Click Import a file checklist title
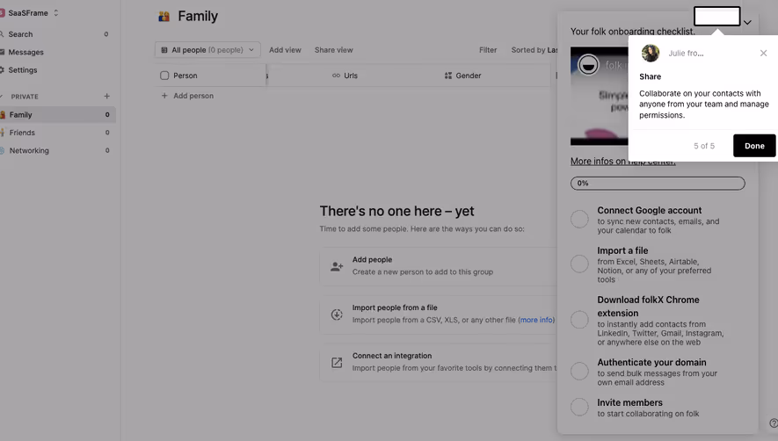778x441 pixels. tap(622, 250)
